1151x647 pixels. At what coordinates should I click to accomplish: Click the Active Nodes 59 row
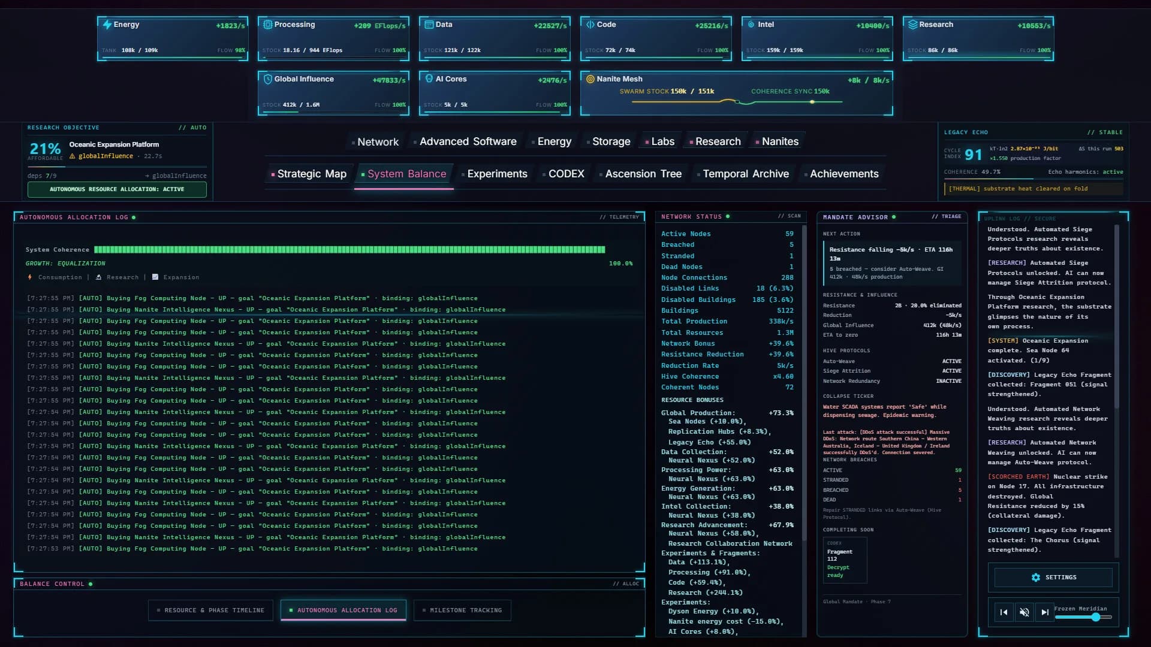727,234
